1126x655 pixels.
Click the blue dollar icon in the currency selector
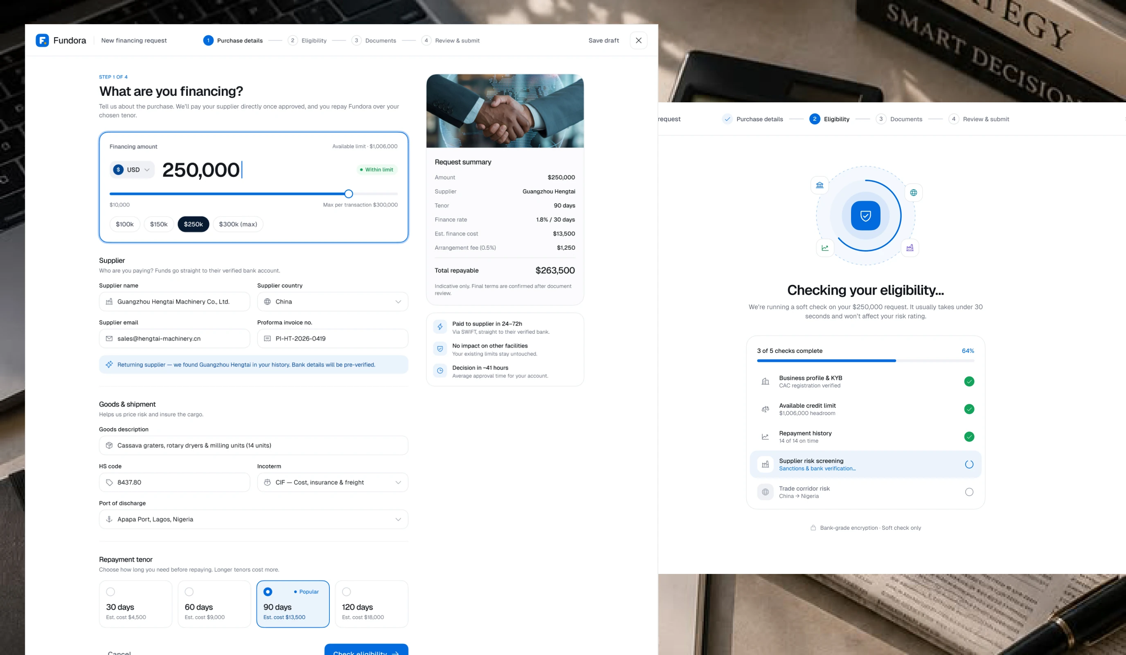tap(118, 169)
